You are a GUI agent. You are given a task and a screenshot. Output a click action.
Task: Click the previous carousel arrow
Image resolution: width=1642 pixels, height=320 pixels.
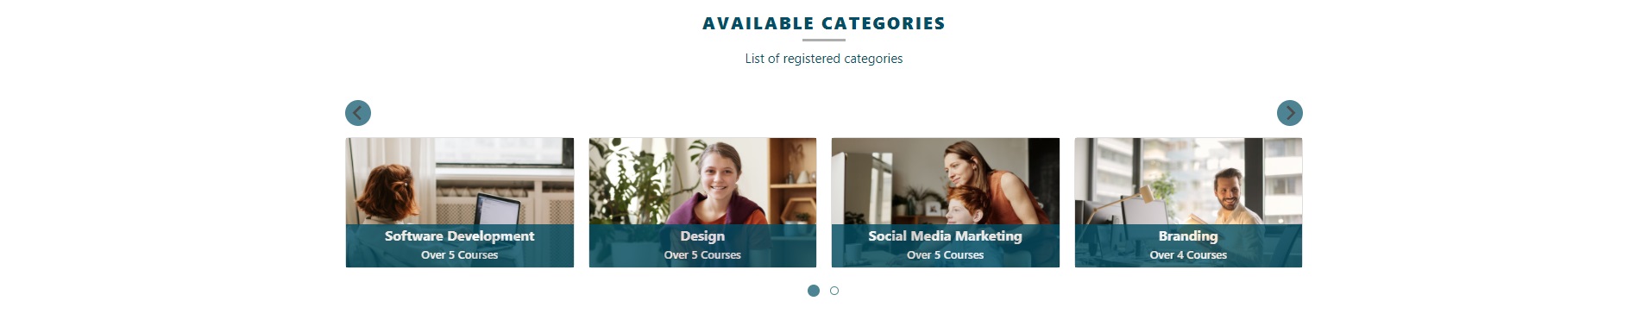(358, 113)
